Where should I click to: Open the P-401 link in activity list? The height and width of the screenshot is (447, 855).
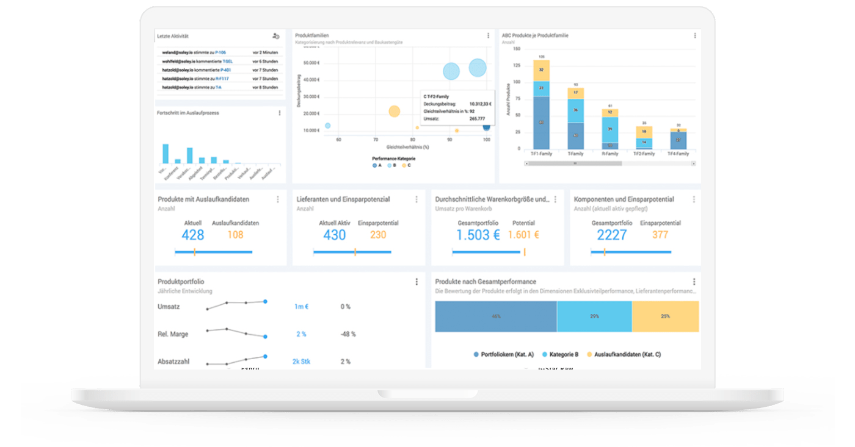(225, 70)
